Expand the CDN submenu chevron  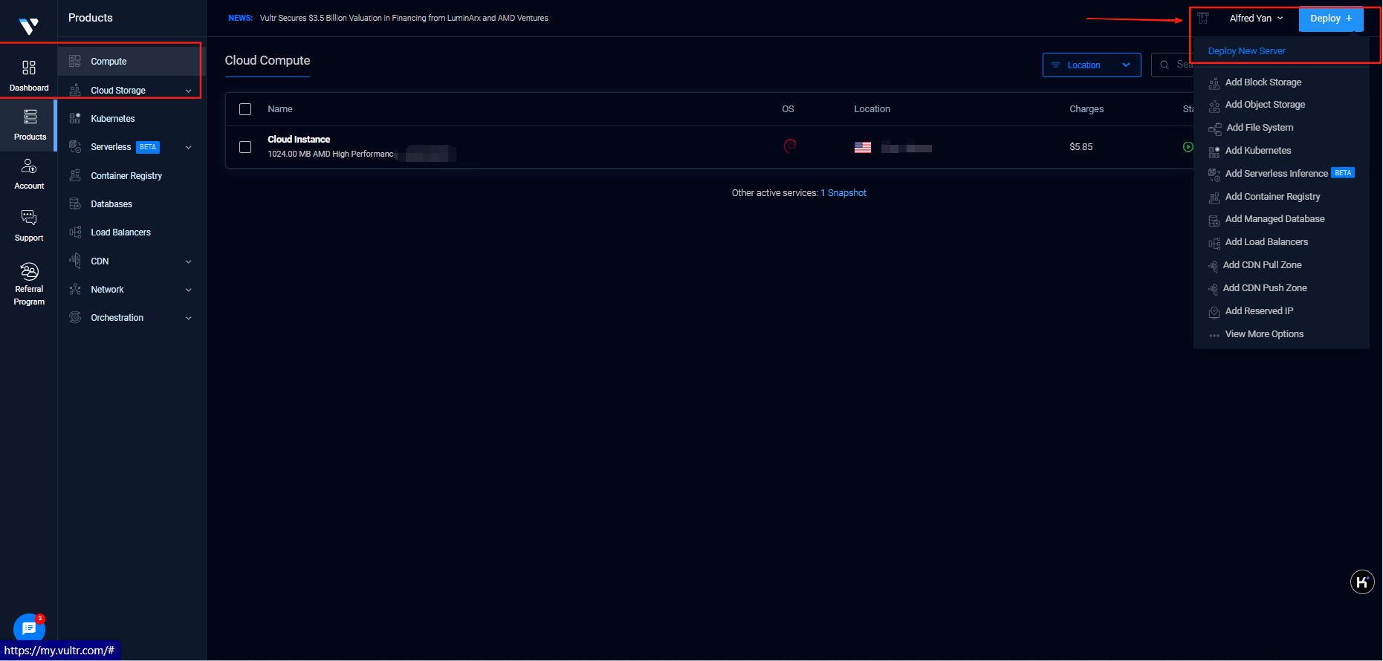[x=188, y=261]
